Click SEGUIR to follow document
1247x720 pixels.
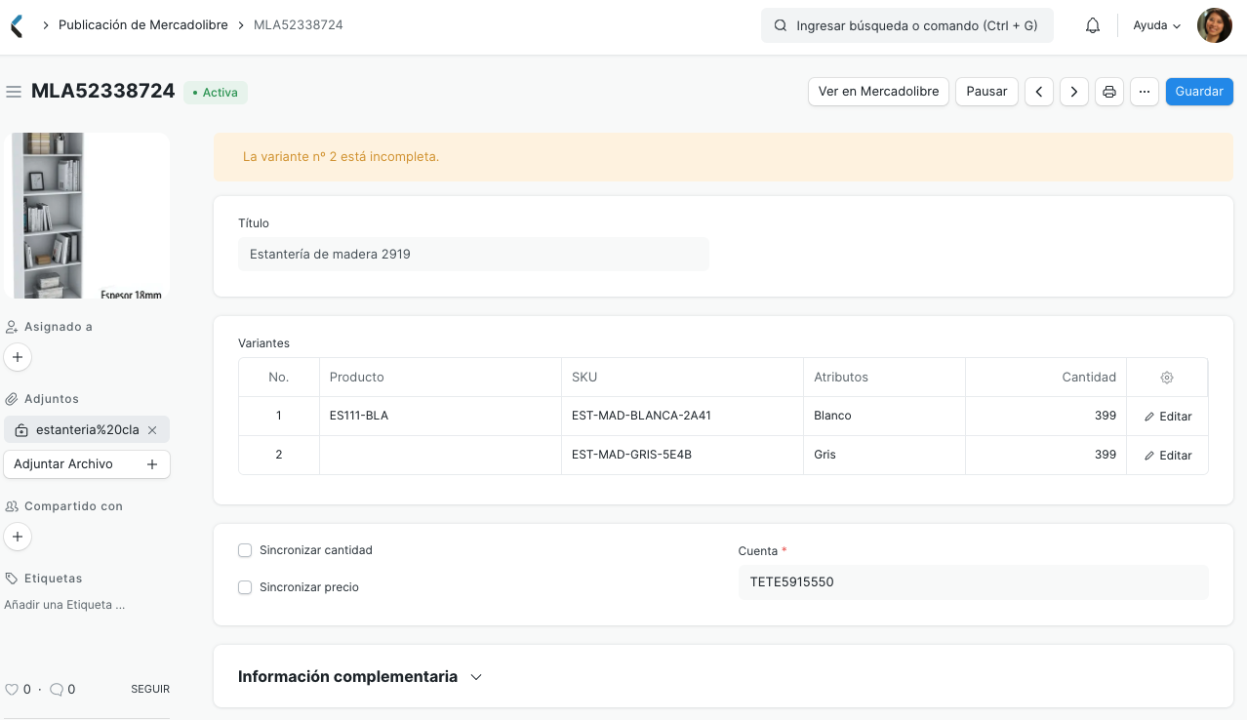tap(150, 689)
